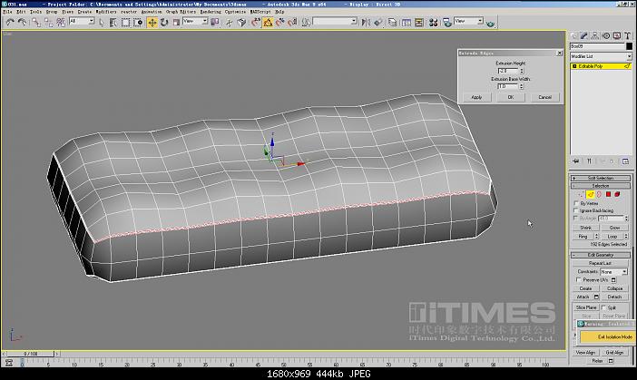Image resolution: width=637 pixels, height=380 pixels.
Task: Select Edge sub-object level icon
Action: [x=591, y=194]
